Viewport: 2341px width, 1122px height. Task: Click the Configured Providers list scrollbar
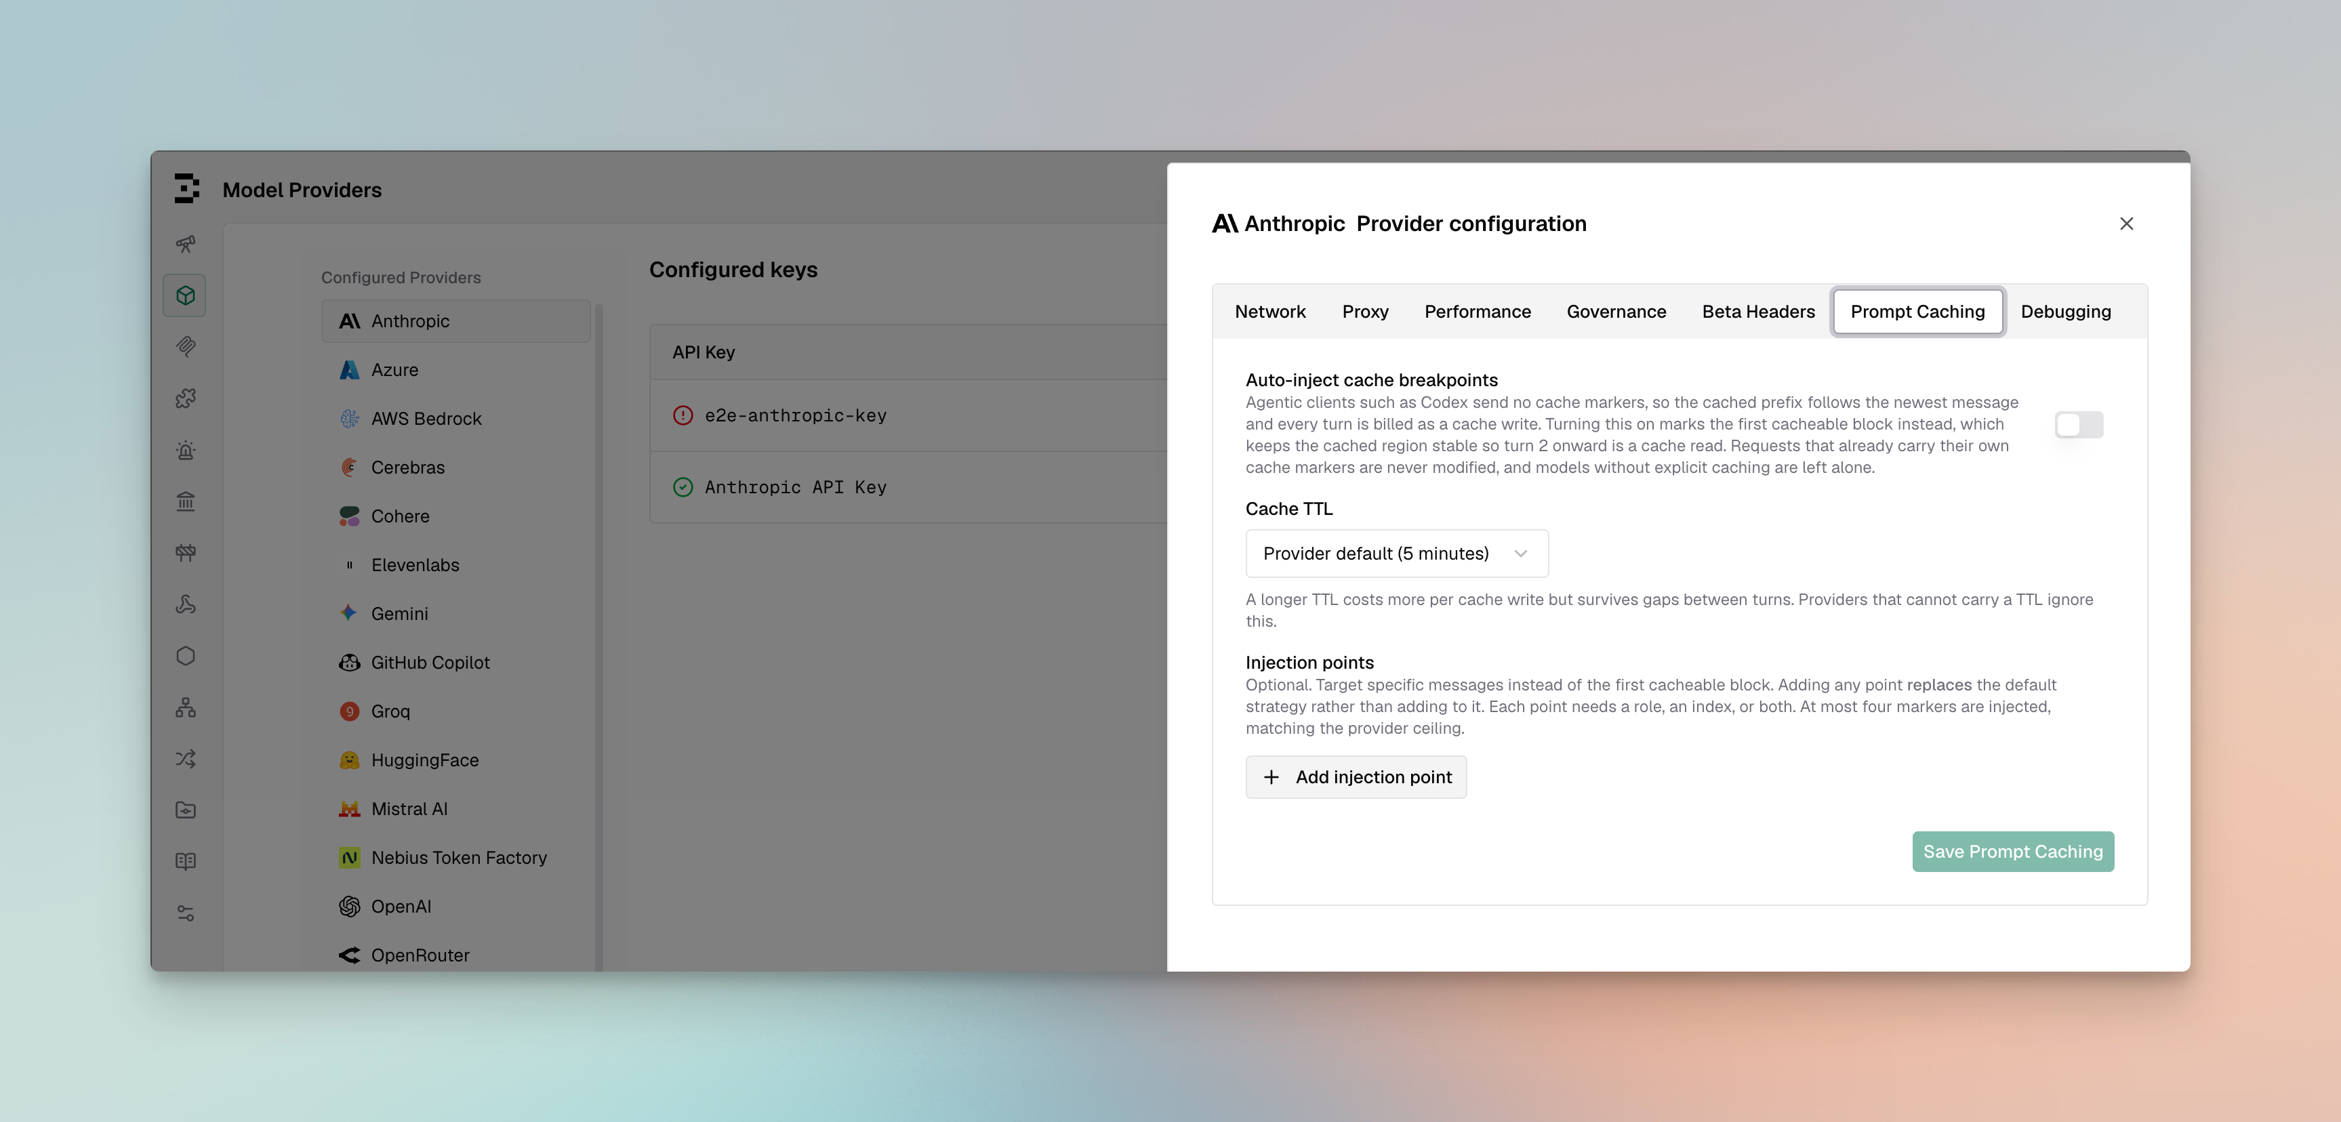[x=598, y=636]
